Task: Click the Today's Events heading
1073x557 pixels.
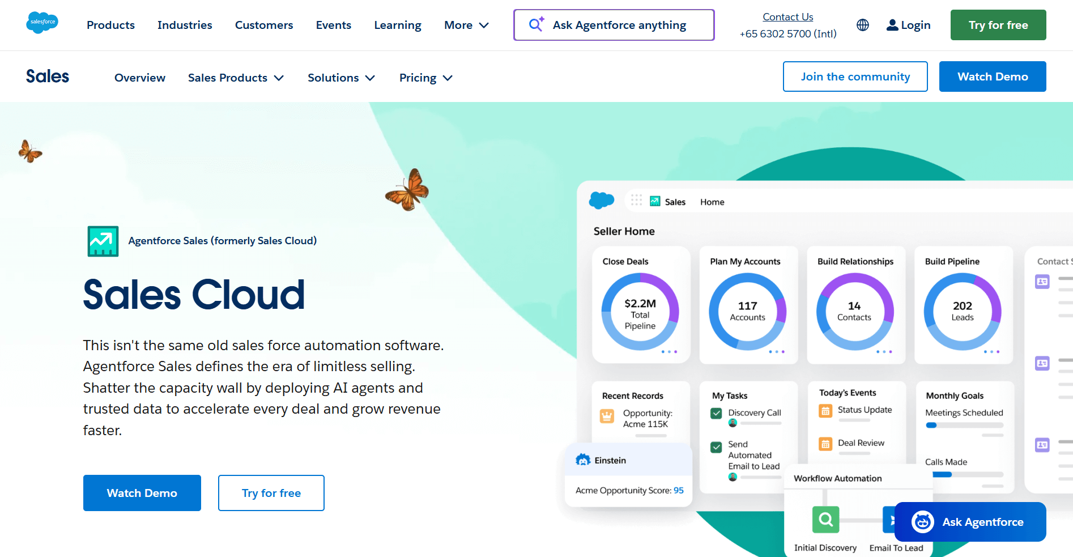Action: point(848,393)
